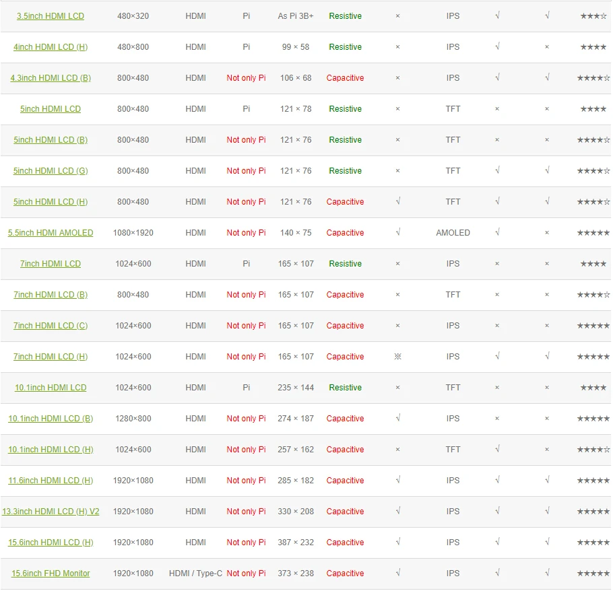Open the 5inch HDMI LCD (H) link
The height and width of the screenshot is (591, 613).
coord(51,201)
